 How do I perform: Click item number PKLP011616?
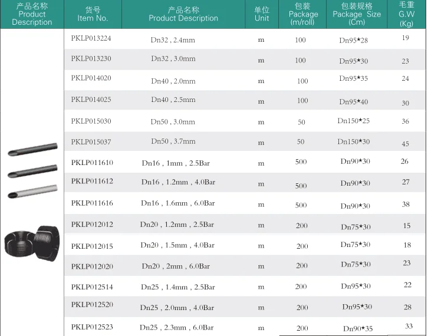(91, 203)
